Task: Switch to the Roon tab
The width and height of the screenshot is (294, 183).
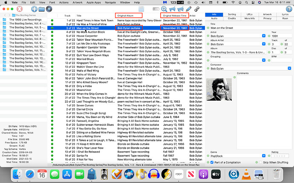Action: (x=285, y=18)
